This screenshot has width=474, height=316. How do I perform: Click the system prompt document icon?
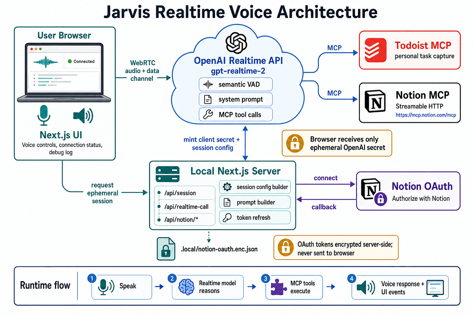tap(208, 99)
